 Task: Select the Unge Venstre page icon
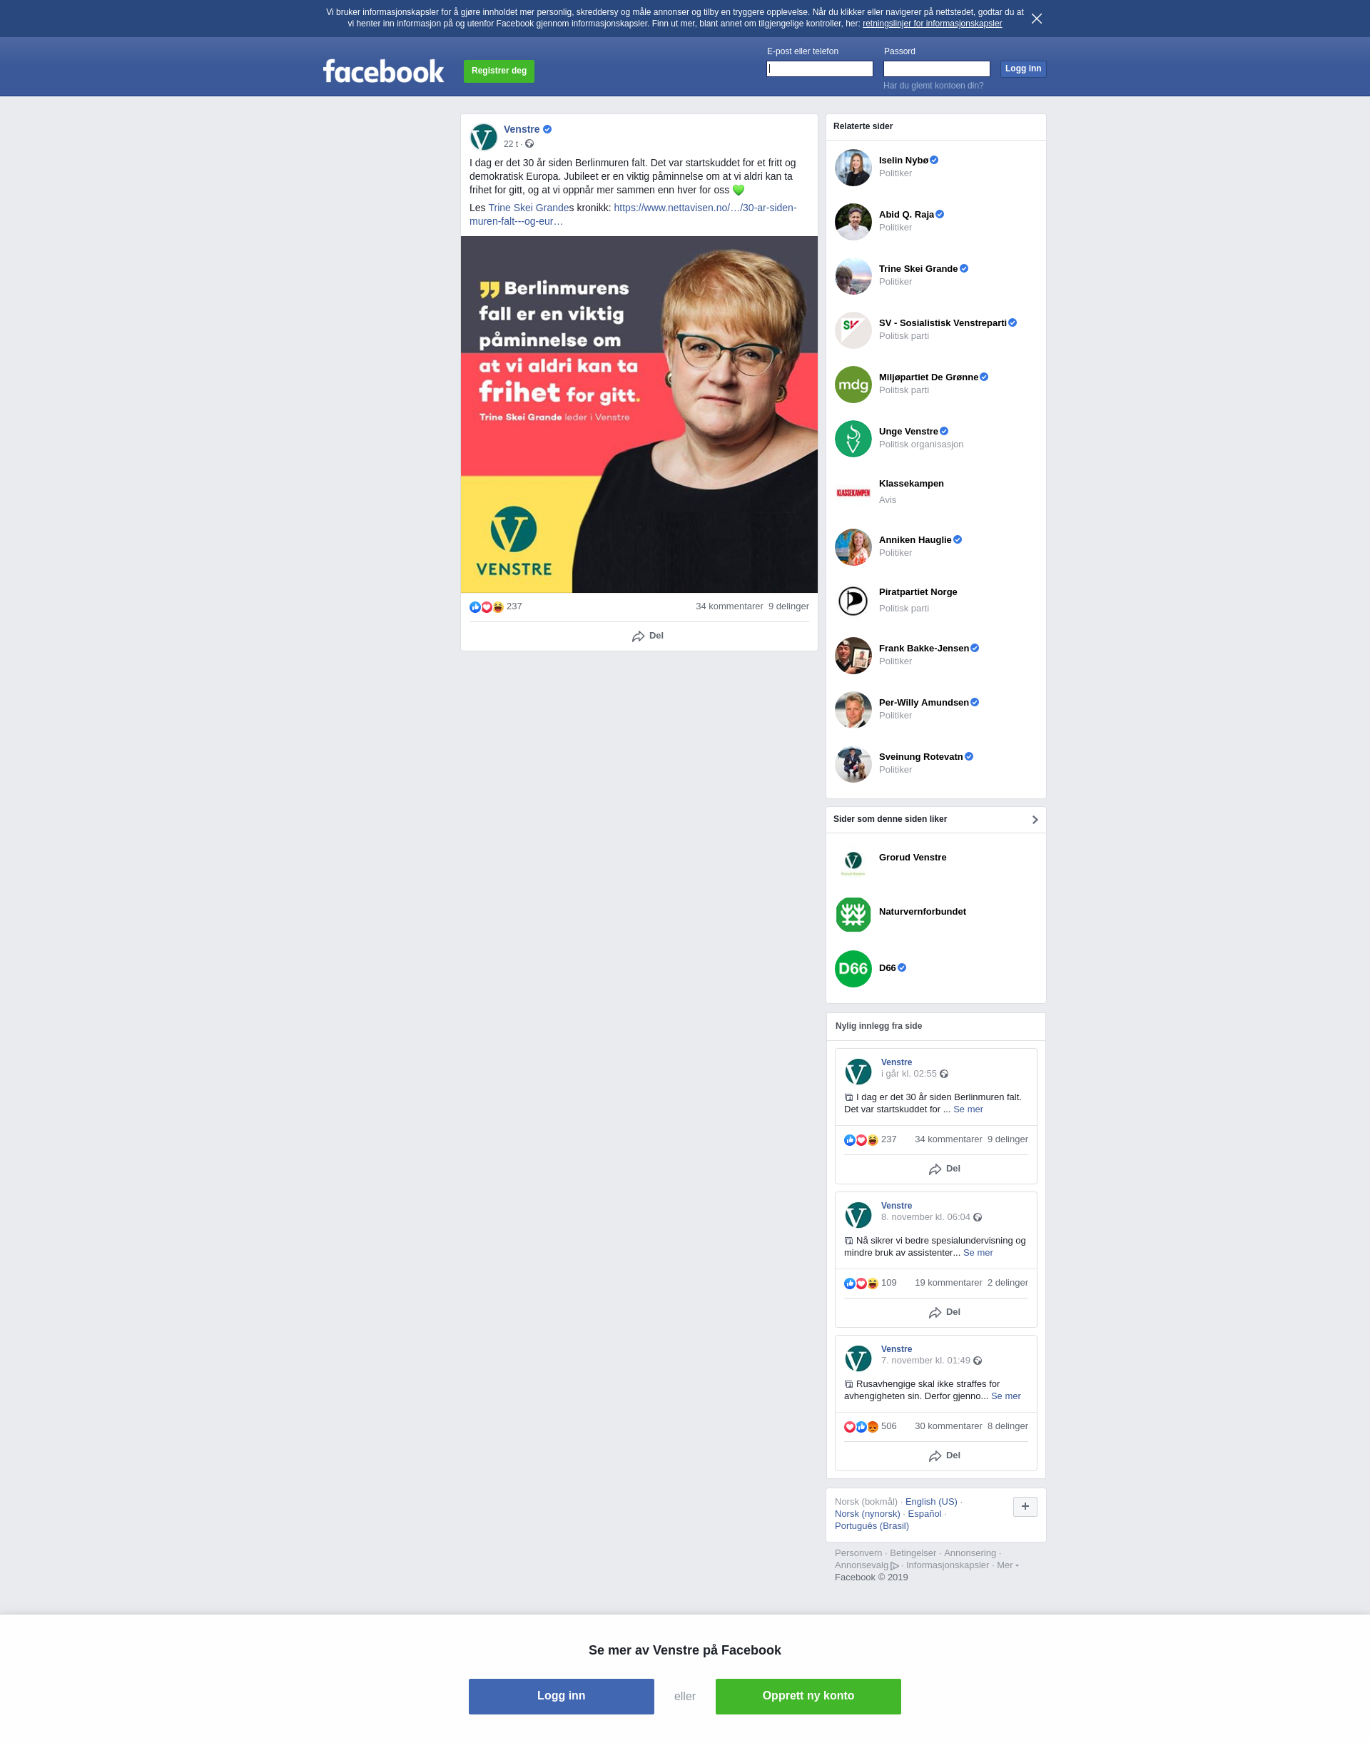point(853,439)
